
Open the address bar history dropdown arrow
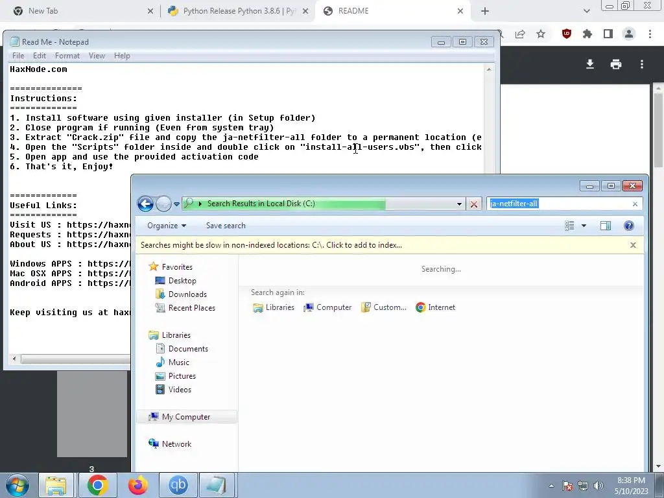pyautogui.click(x=459, y=204)
